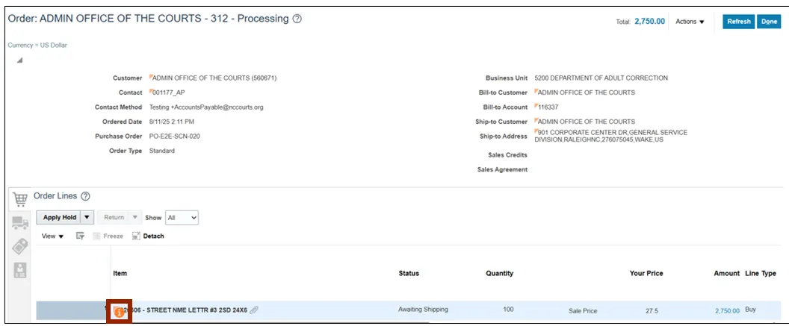Click the Awaiting Shipping status cell
The width and height of the screenshot is (789, 326).
pyautogui.click(x=423, y=310)
